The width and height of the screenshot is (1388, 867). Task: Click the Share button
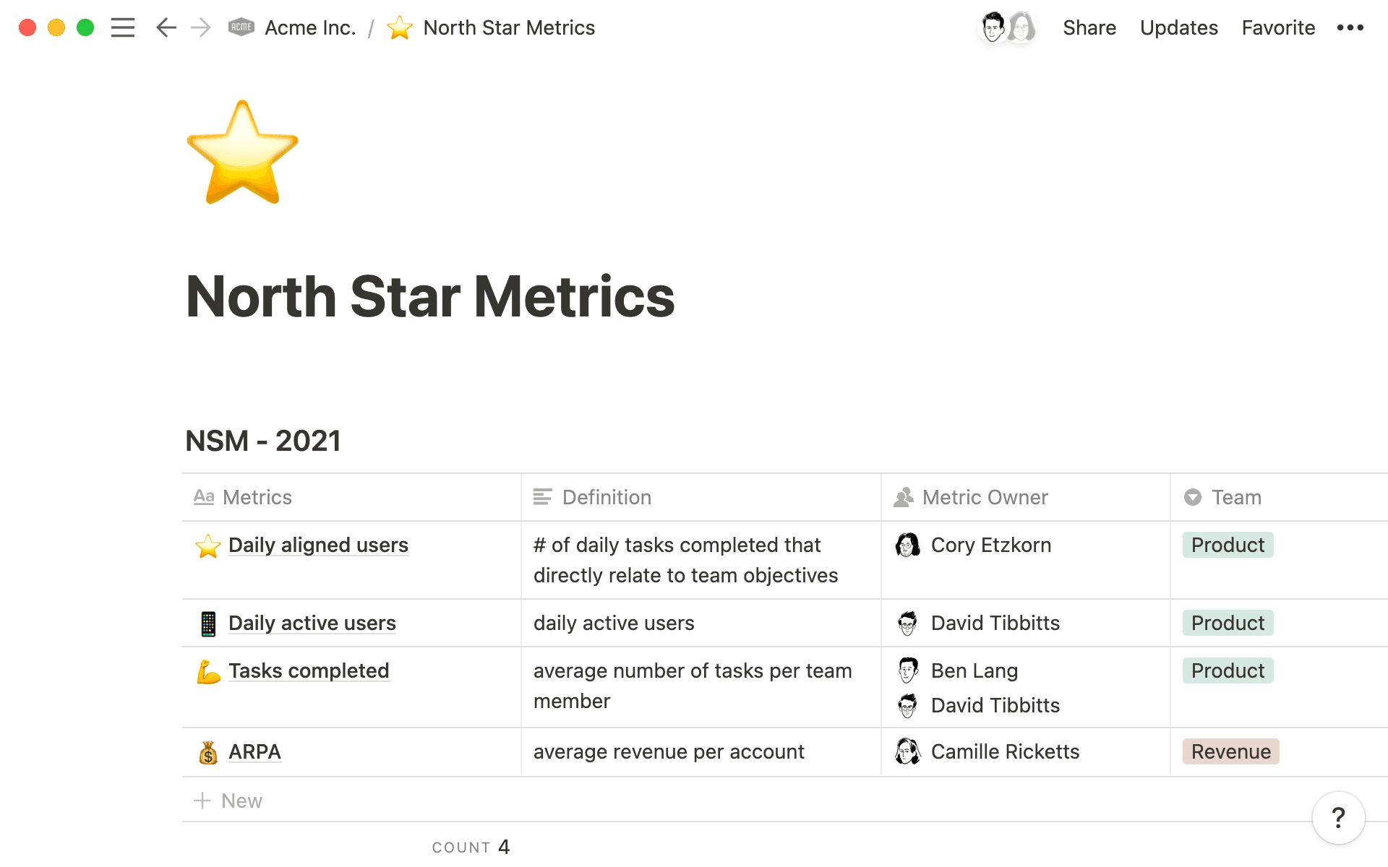1089,27
